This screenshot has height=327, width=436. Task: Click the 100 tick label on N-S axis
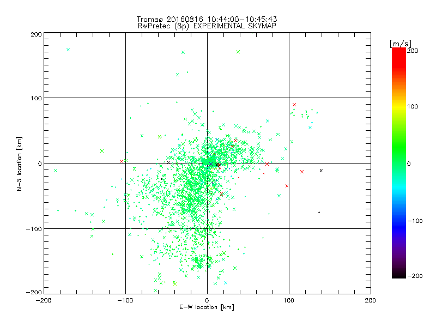coord(36,99)
